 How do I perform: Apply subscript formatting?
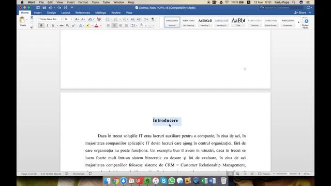click(x=68, y=25)
